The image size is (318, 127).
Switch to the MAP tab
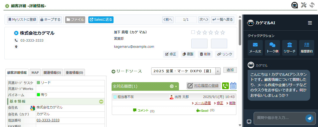[x=35, y=72]
